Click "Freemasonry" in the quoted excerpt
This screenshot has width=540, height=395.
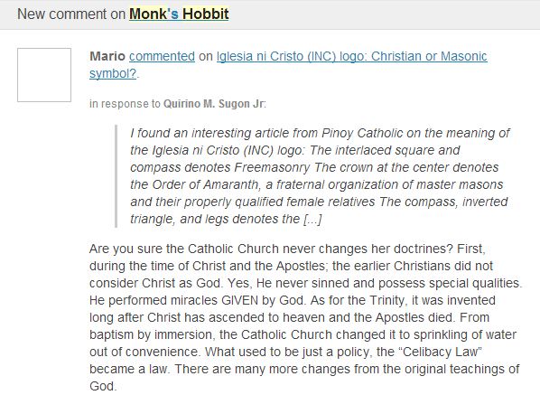click(x=273, y=167)
